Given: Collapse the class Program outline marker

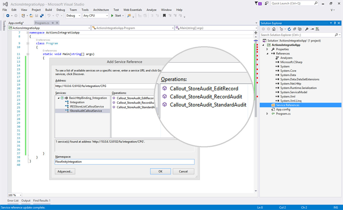Looking at the screenshot, I should 28,44.
